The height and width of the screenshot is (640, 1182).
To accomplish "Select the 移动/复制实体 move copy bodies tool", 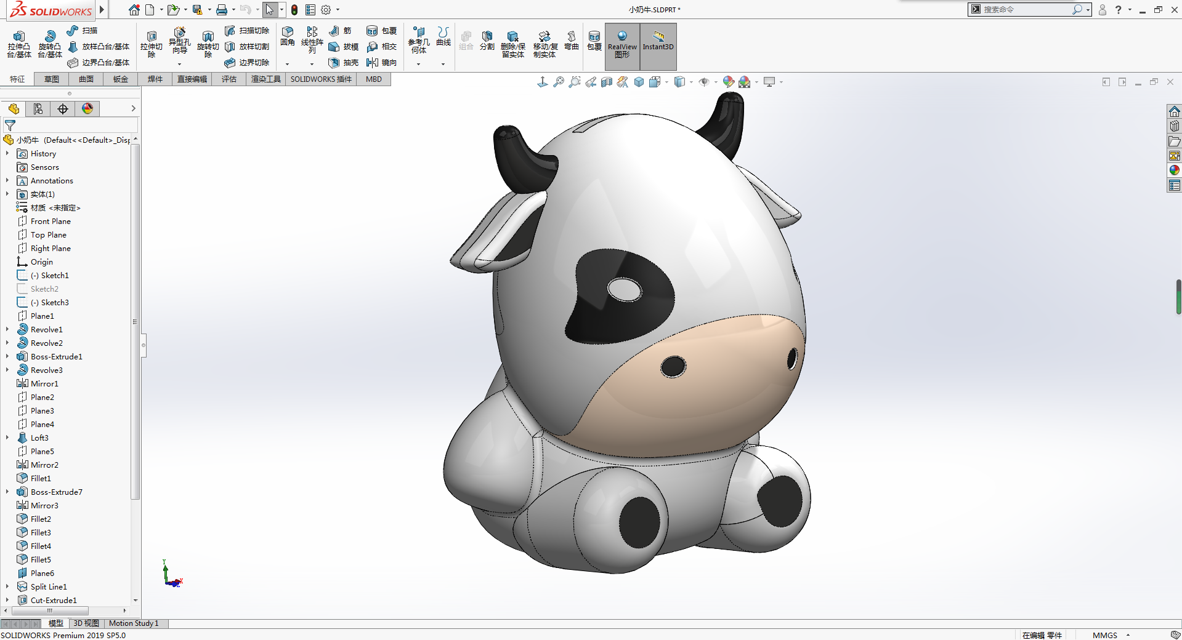I will tap(545, 44).
